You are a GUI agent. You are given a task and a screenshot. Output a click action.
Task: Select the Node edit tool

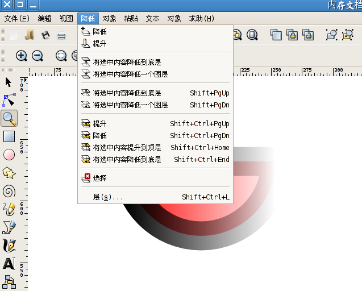[9, 100]
